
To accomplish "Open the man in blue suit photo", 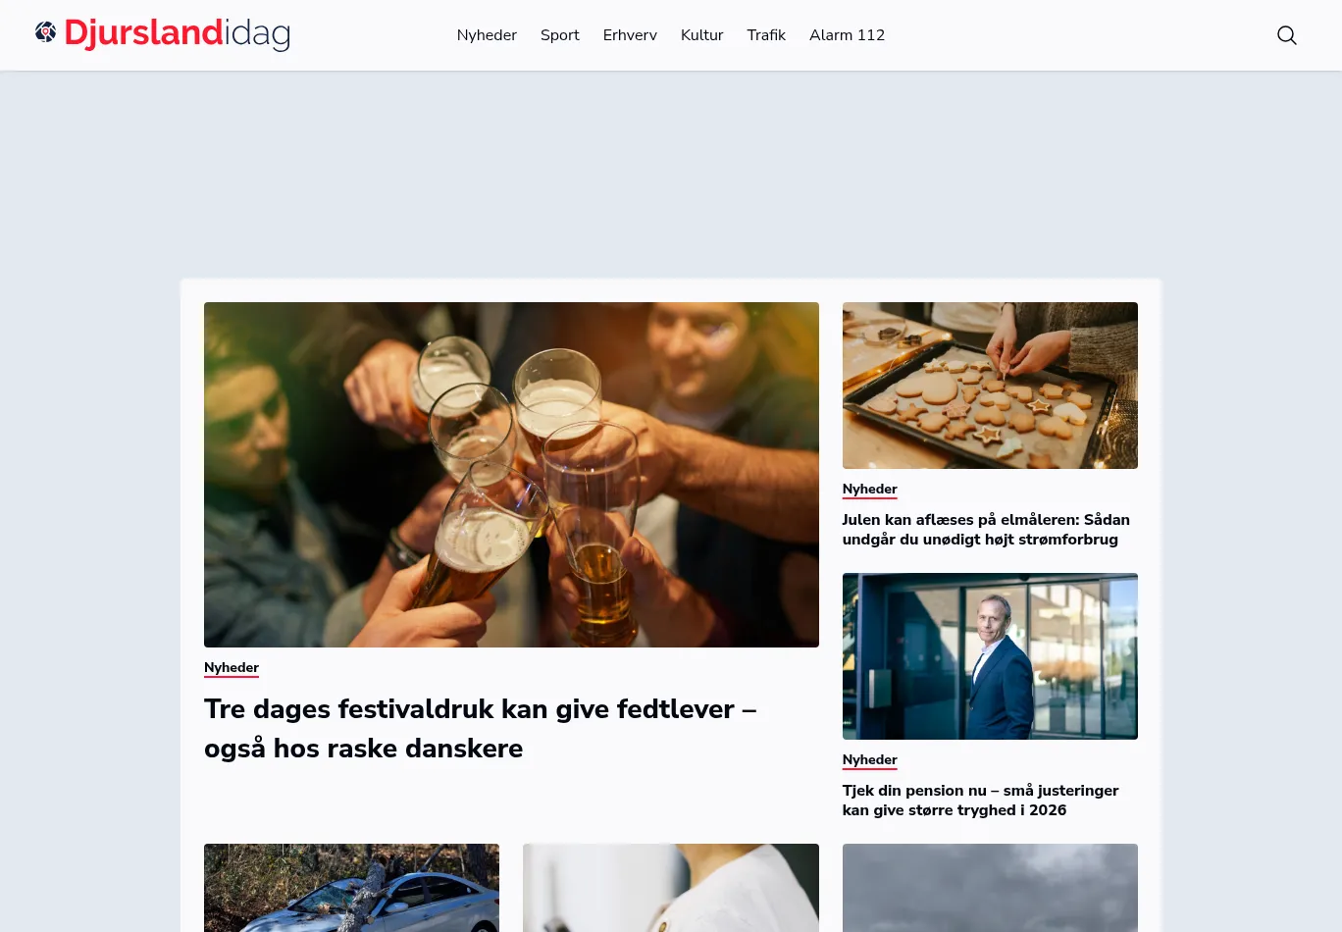I will pyautogui.click(x=990, y=656).
